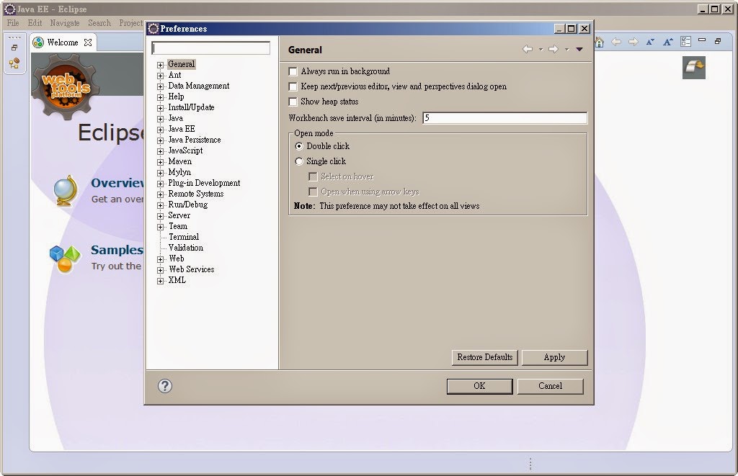Image resolution: width=738 pixels, height=476 pixels.
Task: Click the Preferences help question mark icon
Action: coord(165,386)
